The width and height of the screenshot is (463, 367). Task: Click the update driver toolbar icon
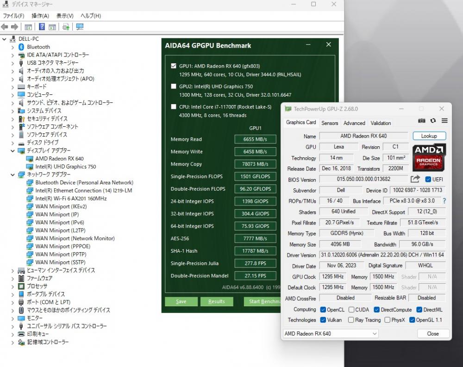(x=66, y=27)
